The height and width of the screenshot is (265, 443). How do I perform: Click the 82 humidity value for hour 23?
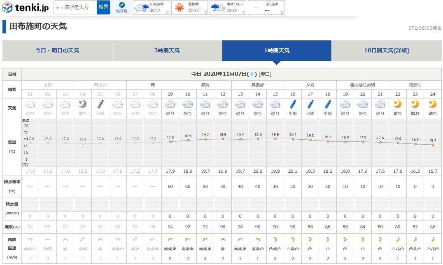point(415,227)
